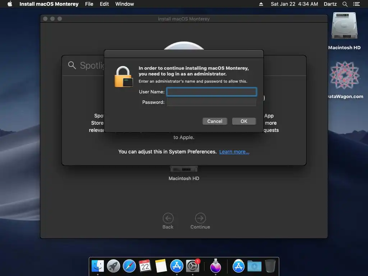368x276 pixels.
Task: Click the installer window title text
Action: coord(184,19)
